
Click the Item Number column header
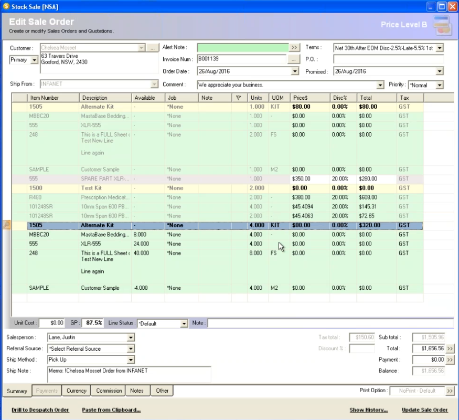click(53, 98)
